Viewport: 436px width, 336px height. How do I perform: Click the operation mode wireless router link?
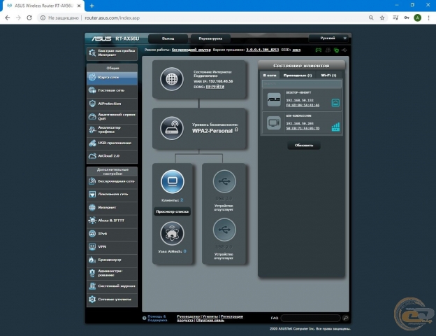pos(191,50)
